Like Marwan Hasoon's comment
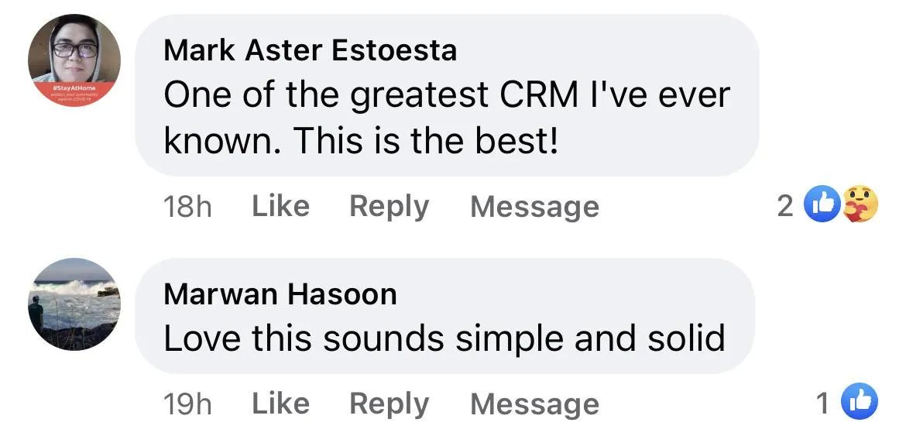The width and height of the screenshot is (906, 443). tap(281, 404)
